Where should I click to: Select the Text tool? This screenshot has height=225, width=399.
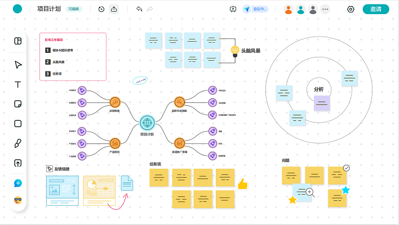(x=18, y=84)
